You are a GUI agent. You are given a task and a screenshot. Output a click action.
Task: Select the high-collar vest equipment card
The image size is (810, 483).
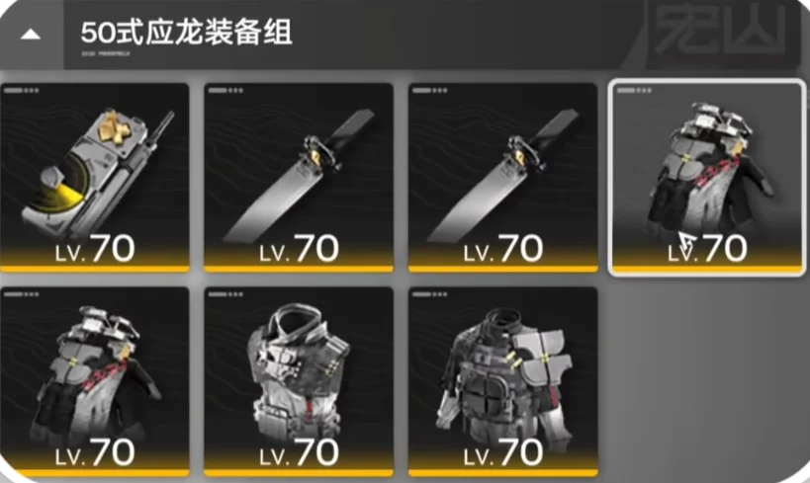pyautogui.click(x=299, y=381)
